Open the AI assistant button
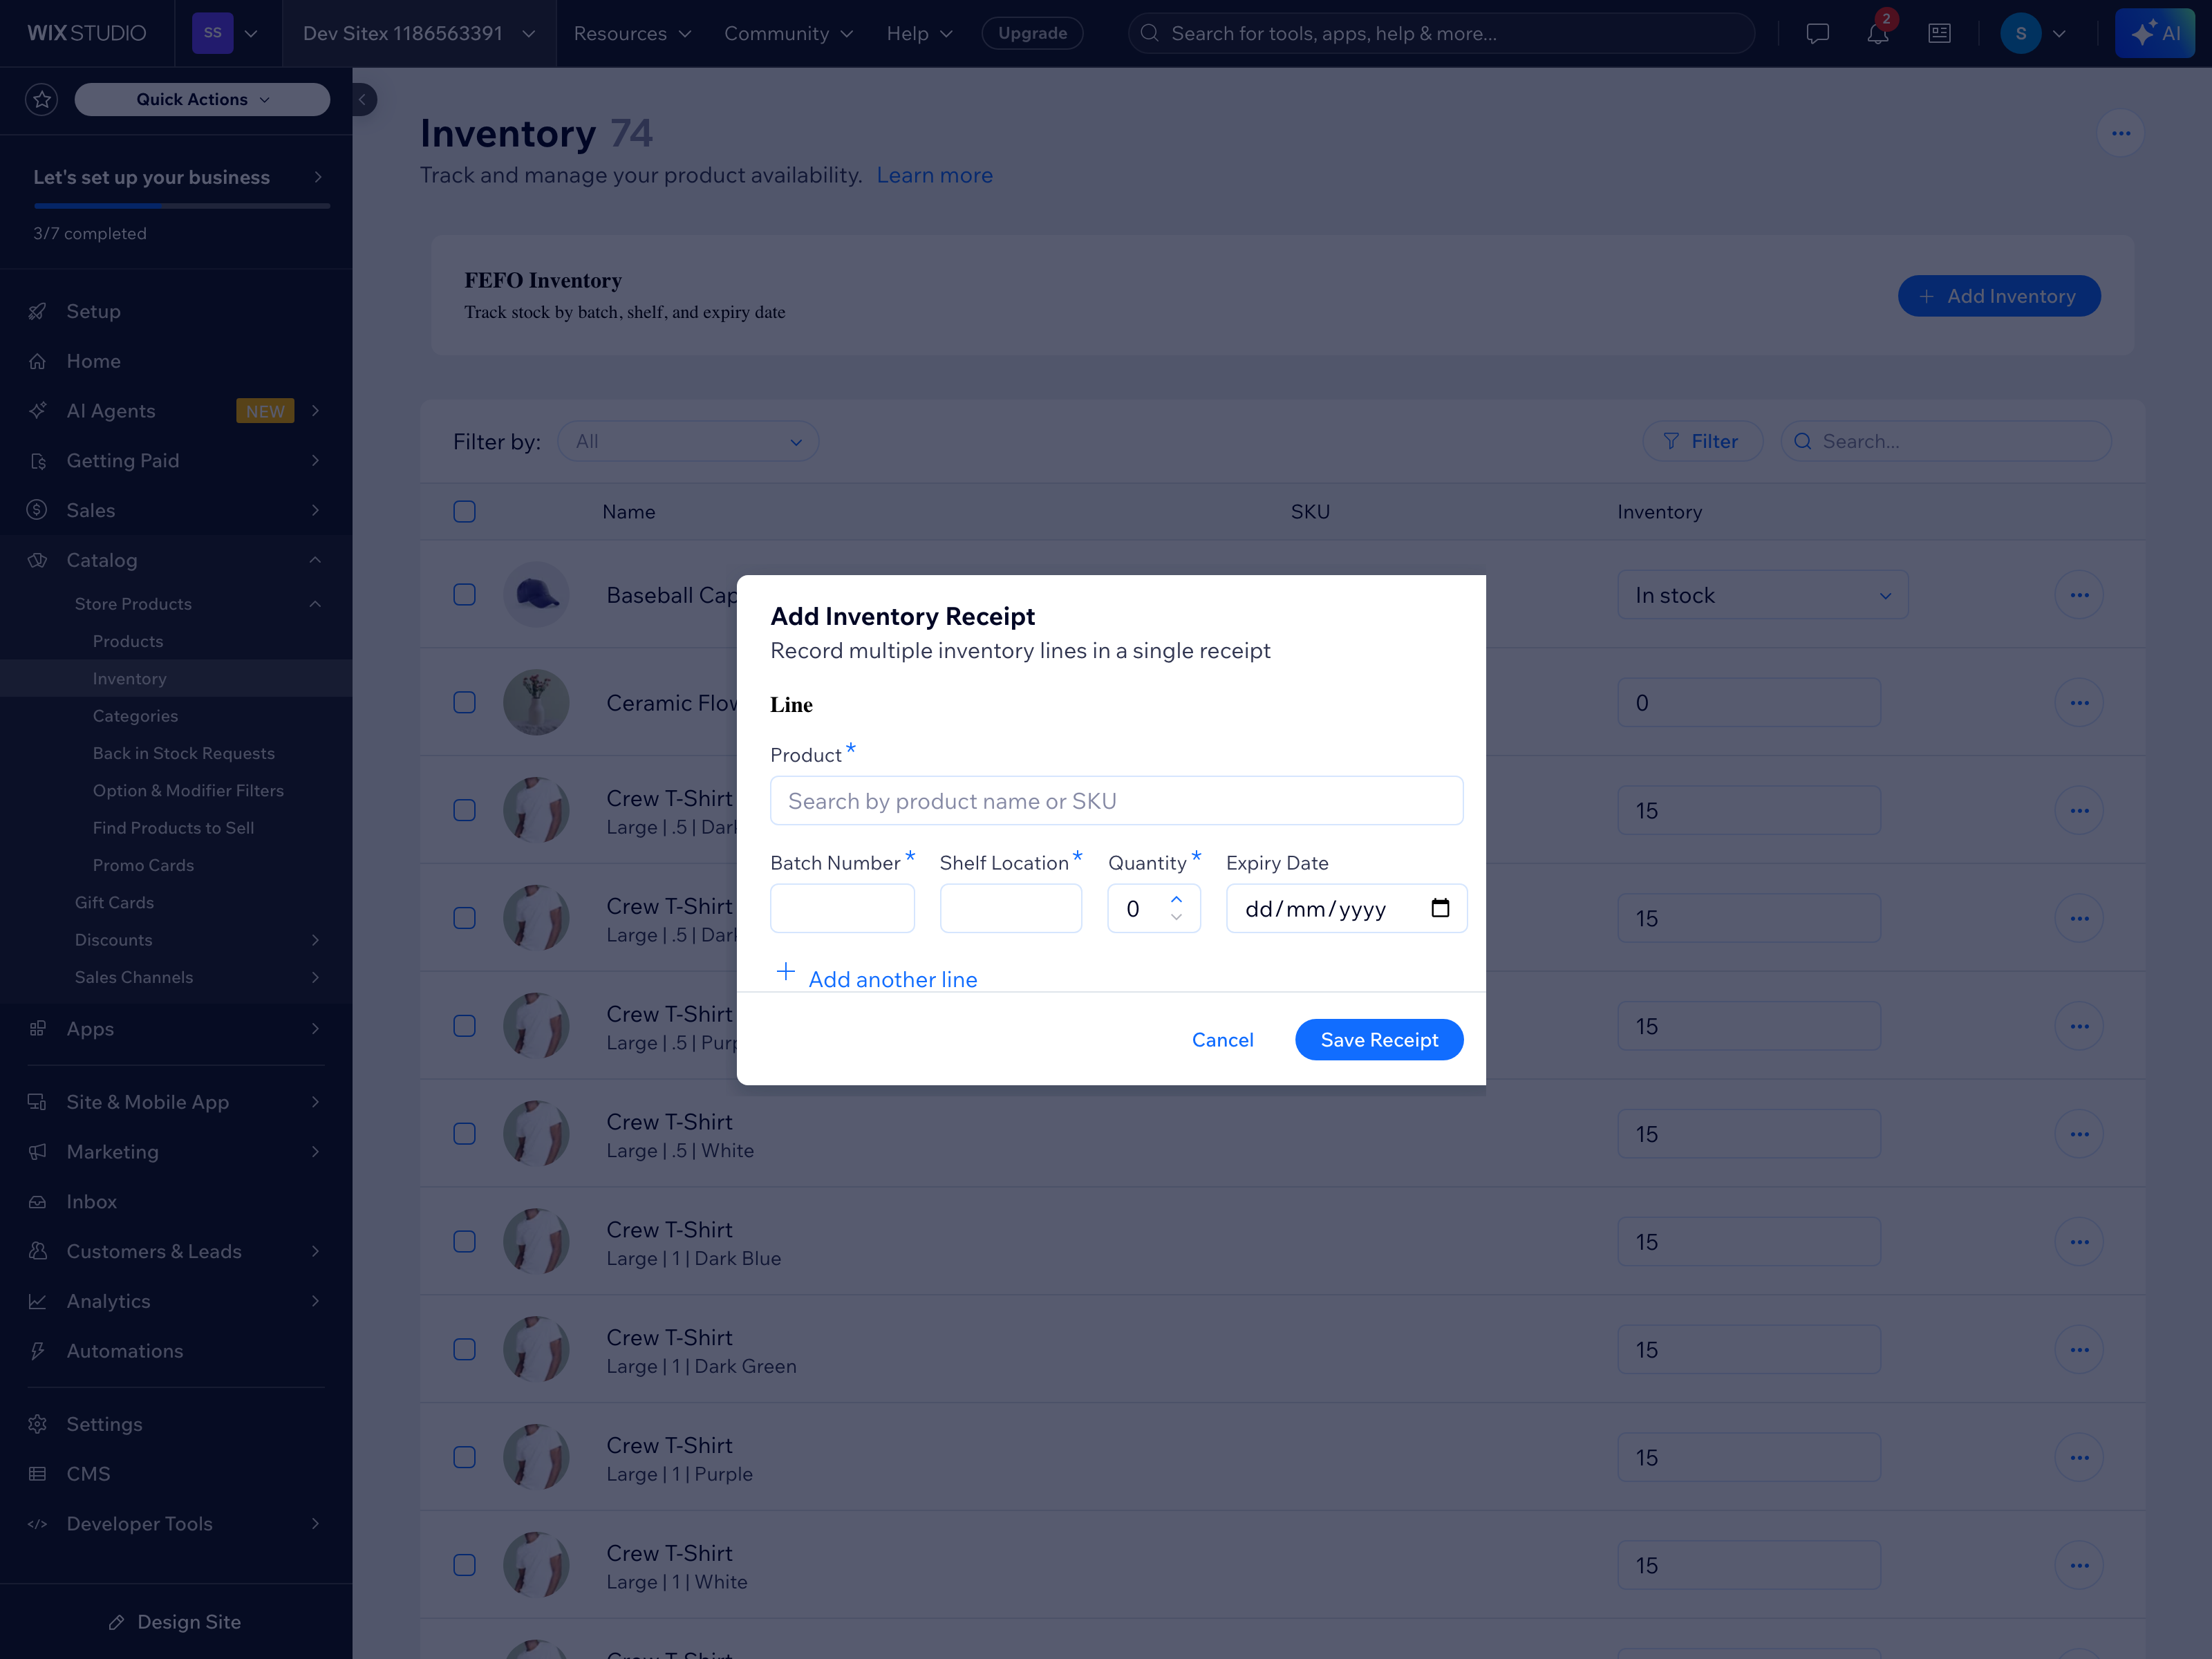The height and width of the screenshot is (1659, 2212). (2154, 33)
